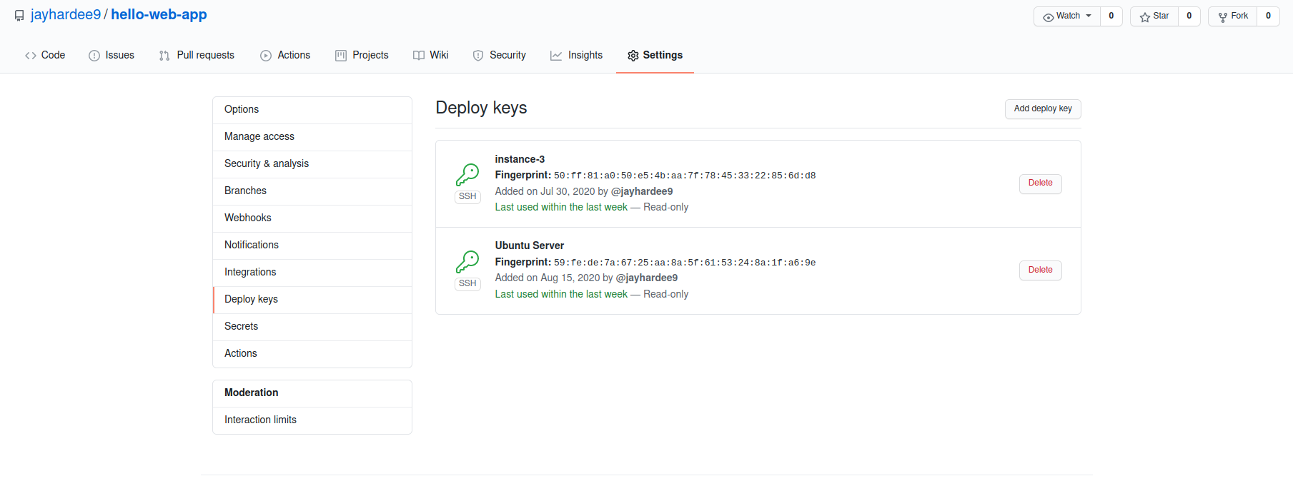Click the fork icon in Fork button
This screenshot has height=486, width=1293.
point(1223,16)
